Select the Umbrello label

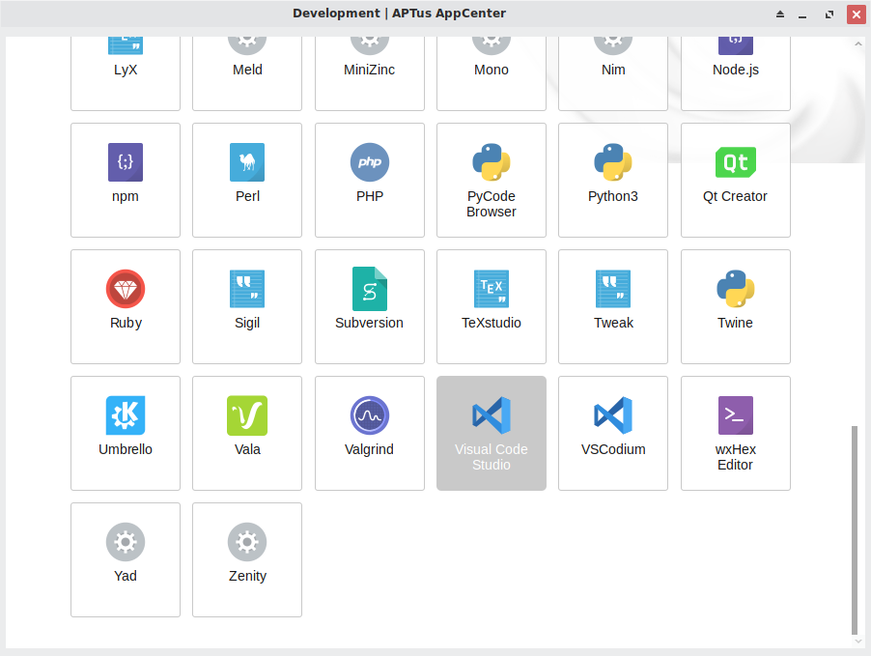(126, 449)
